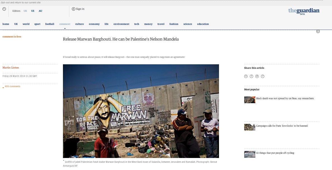The image size is (332, 170).
Task: Switch to the US edition
Action: pos(33,11)
